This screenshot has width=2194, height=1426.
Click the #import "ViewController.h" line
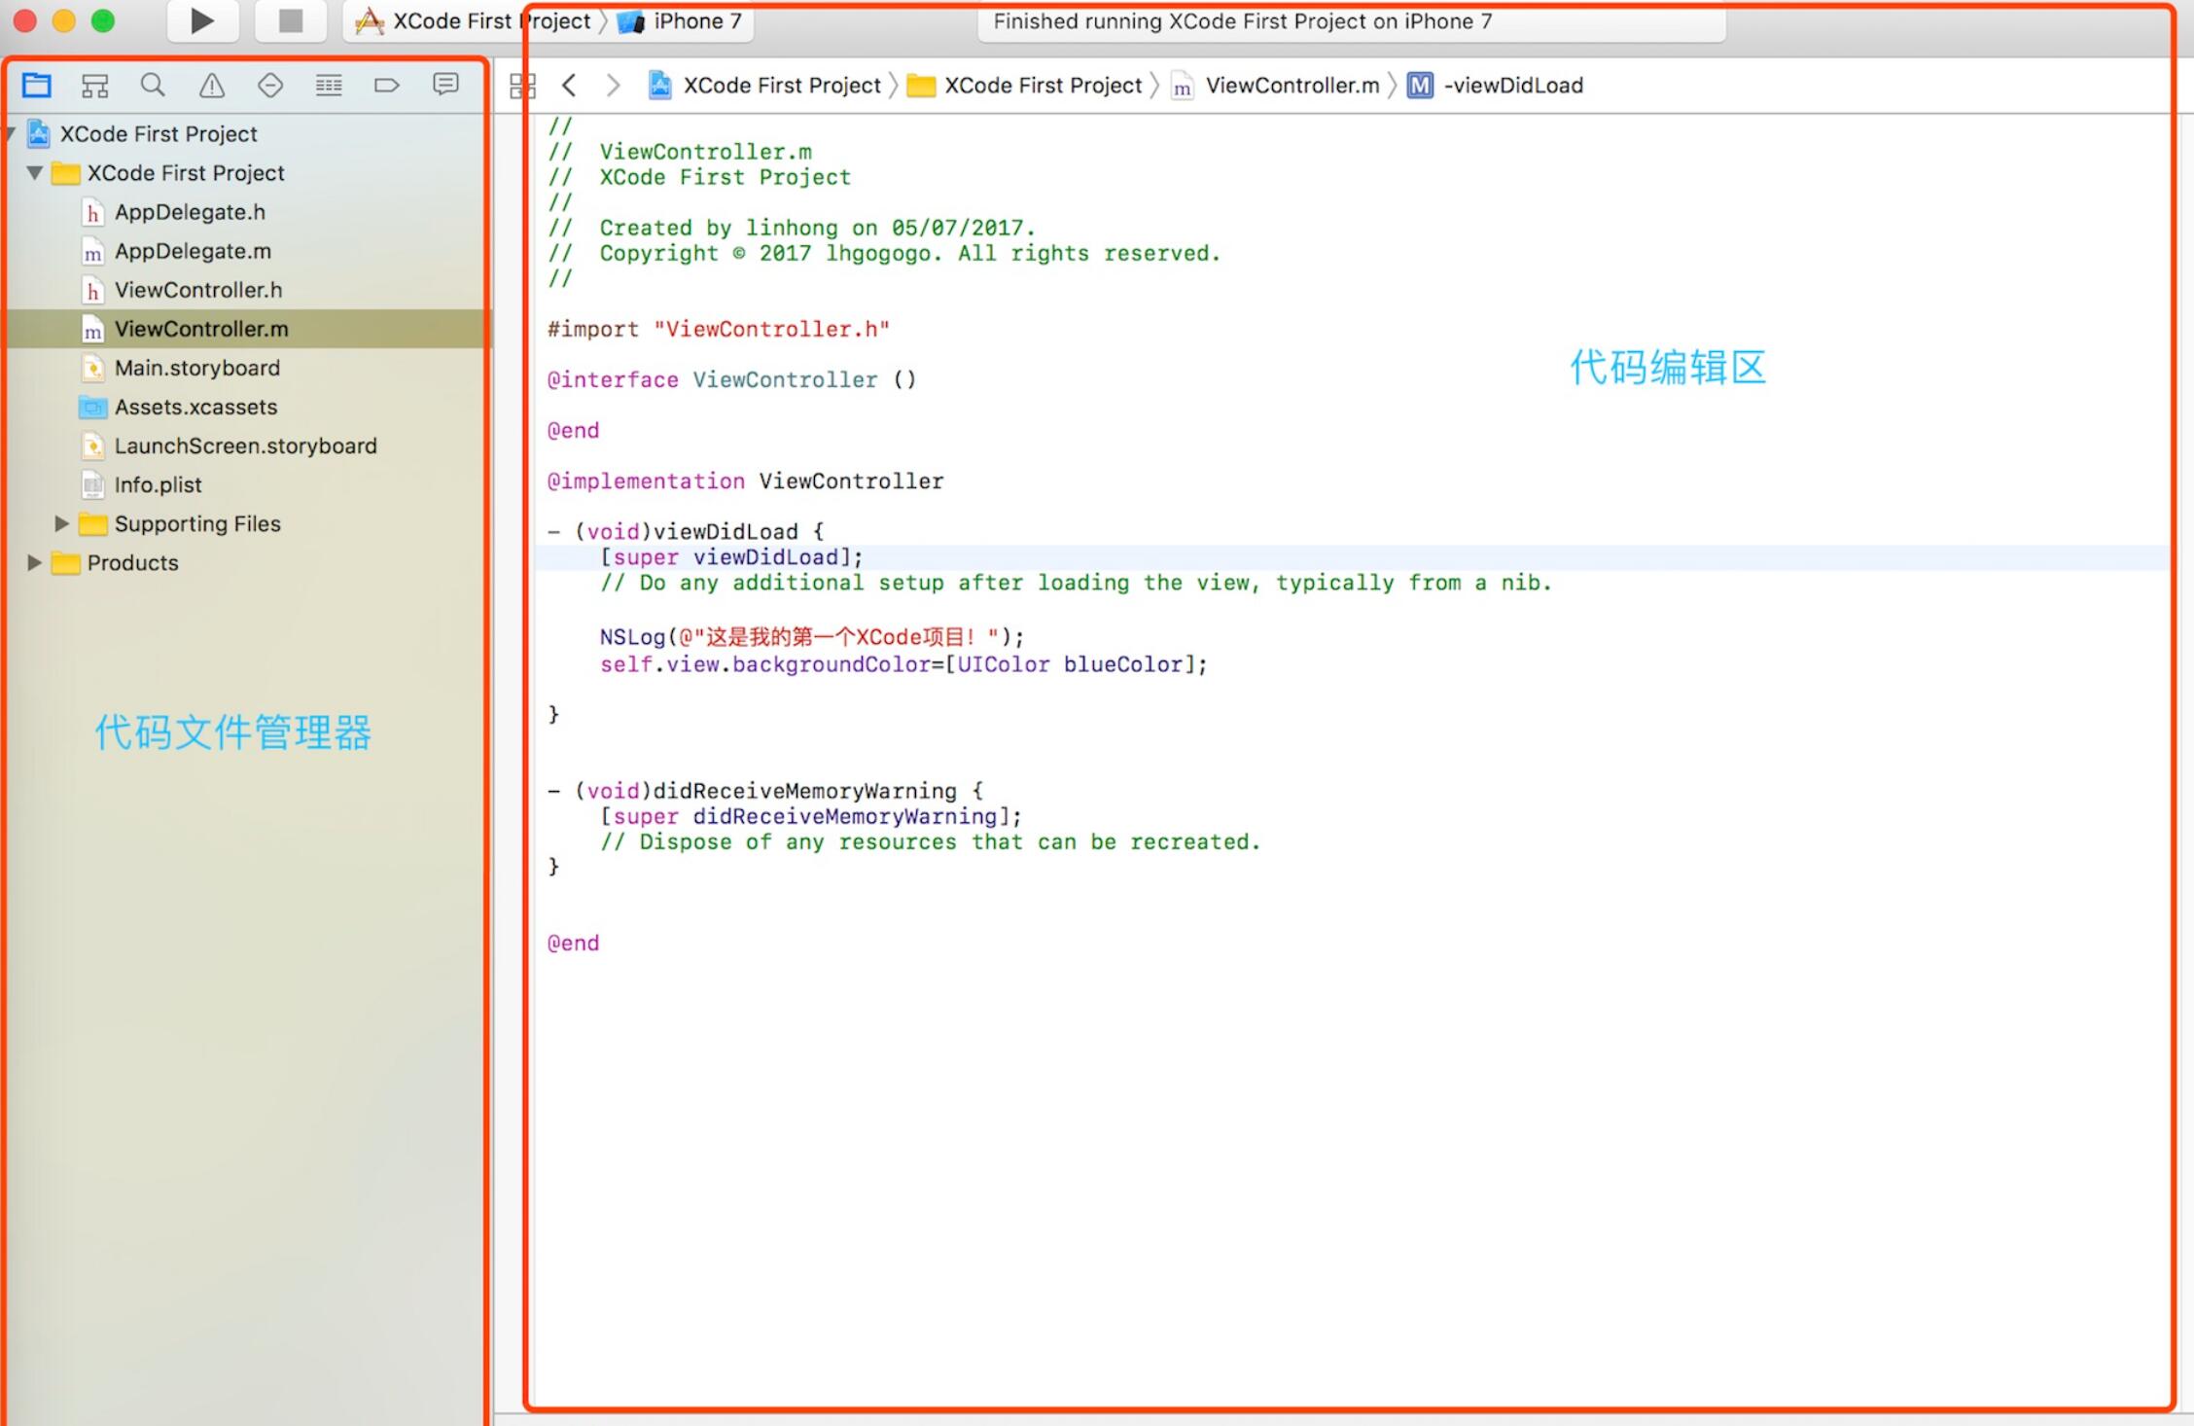click(x=718, y=329)
